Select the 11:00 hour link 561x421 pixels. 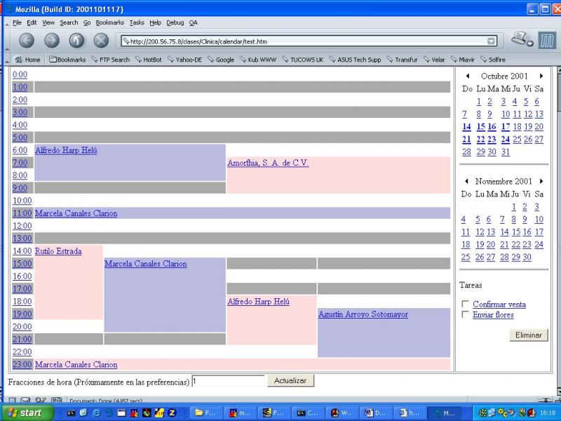[x=22, y=213]
